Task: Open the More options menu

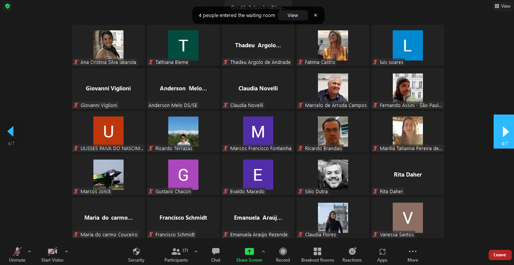Action: (413, 252)
